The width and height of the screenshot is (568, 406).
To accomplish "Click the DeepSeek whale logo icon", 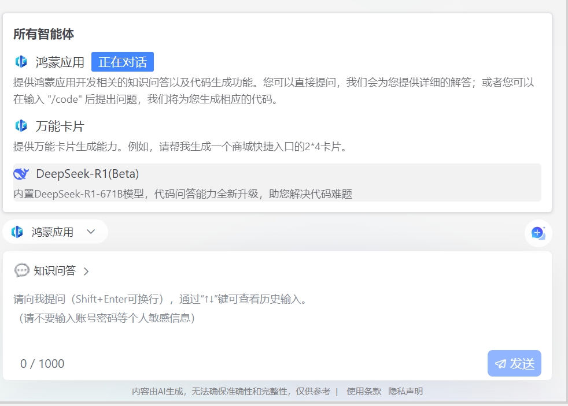I will pyautogui.click(x=21, y=174).
